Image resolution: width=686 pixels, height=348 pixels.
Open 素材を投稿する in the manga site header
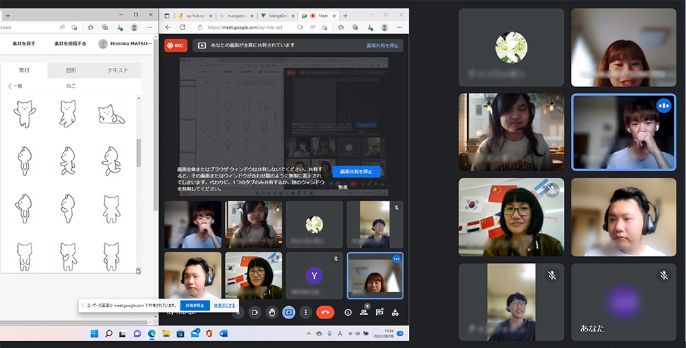(70, 44)
